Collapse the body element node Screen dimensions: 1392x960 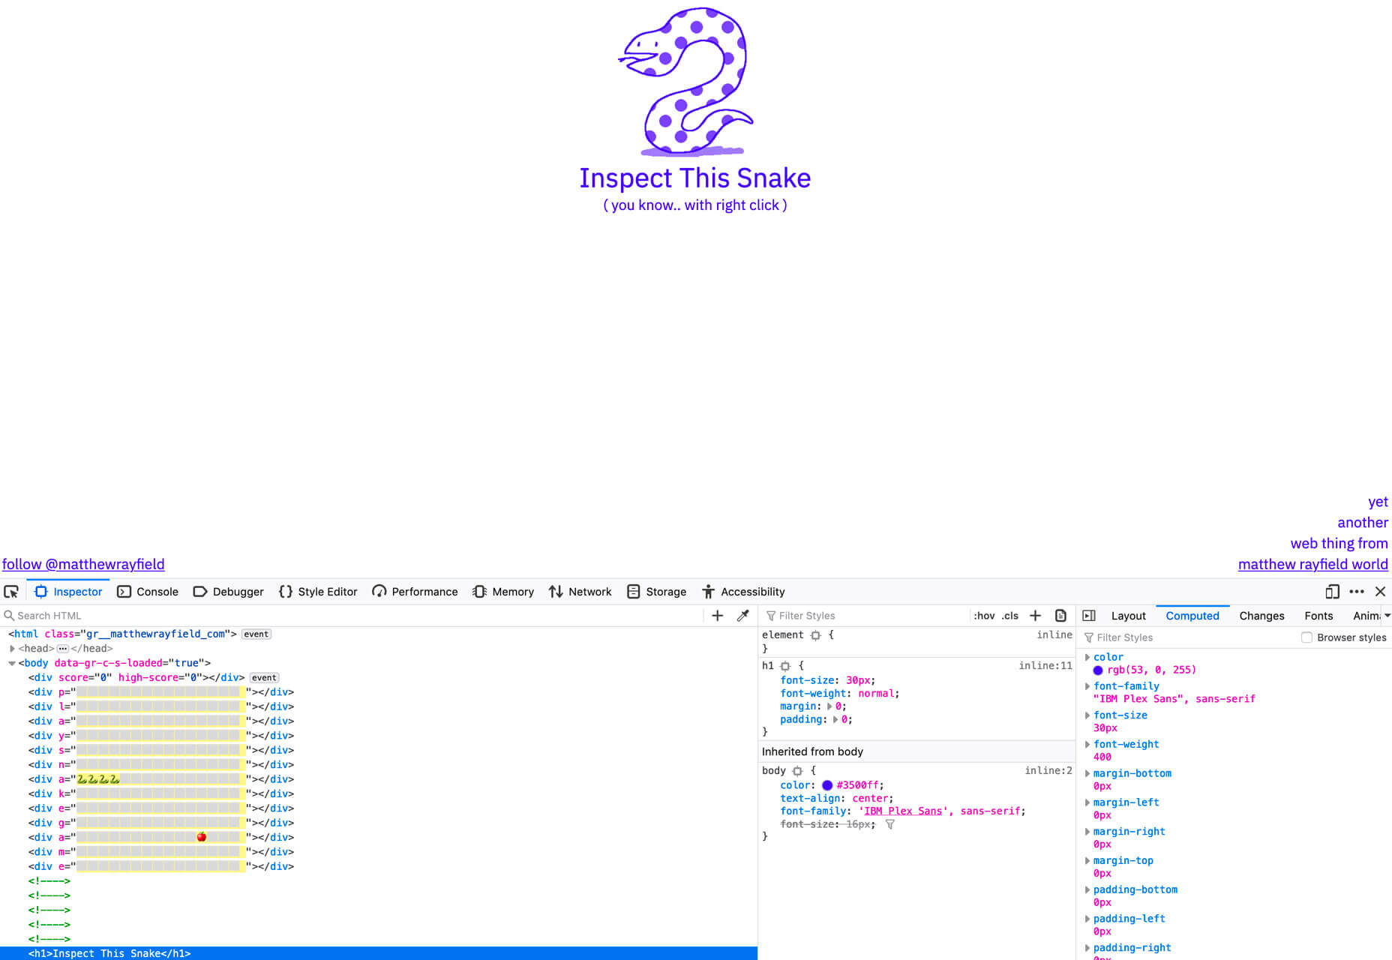12,663
